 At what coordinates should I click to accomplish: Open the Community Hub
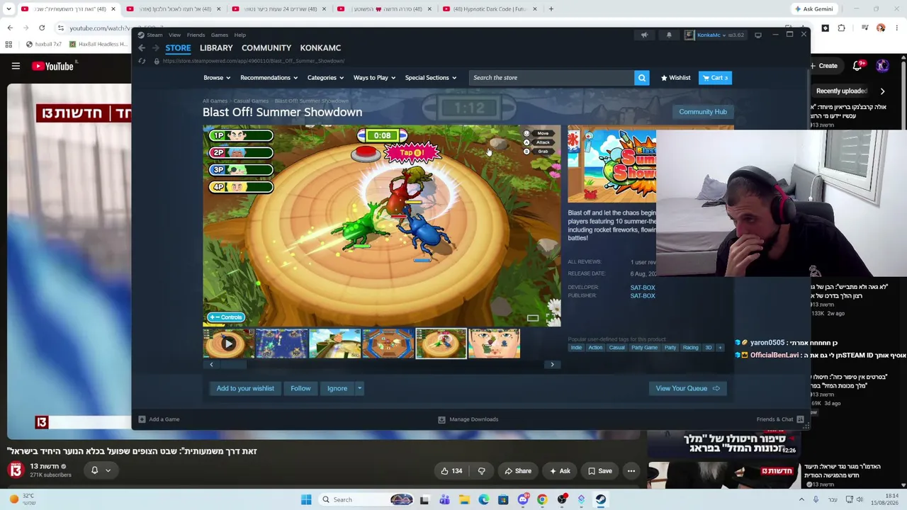coord(703,112)
